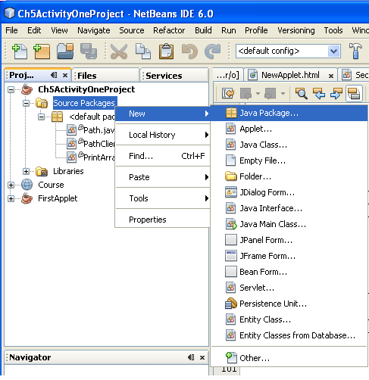This screenshot has width=369, height=380.
Task: Click the editor Forward navigation icon
Action: tap(270, 94)
